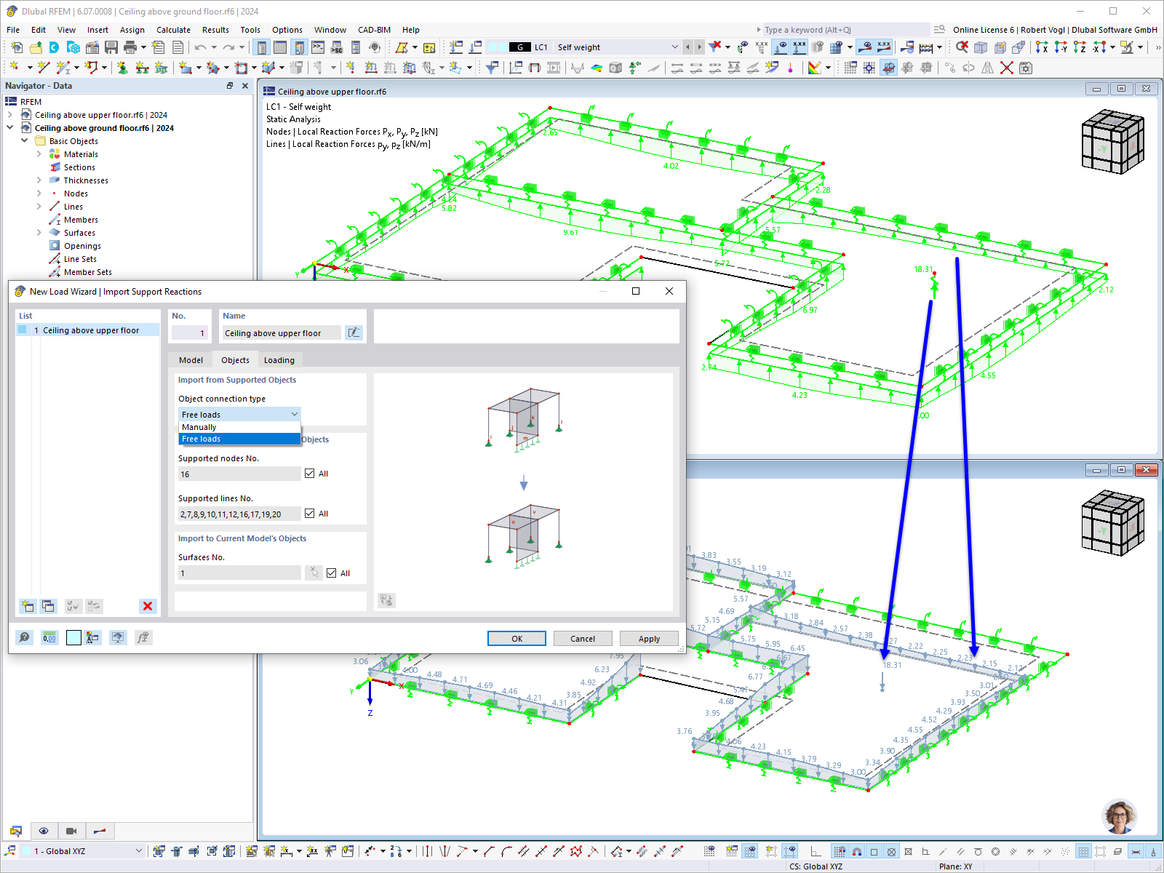Switch to the Loading tab
The image size is (1164, 873).
(x=279, y=360)
